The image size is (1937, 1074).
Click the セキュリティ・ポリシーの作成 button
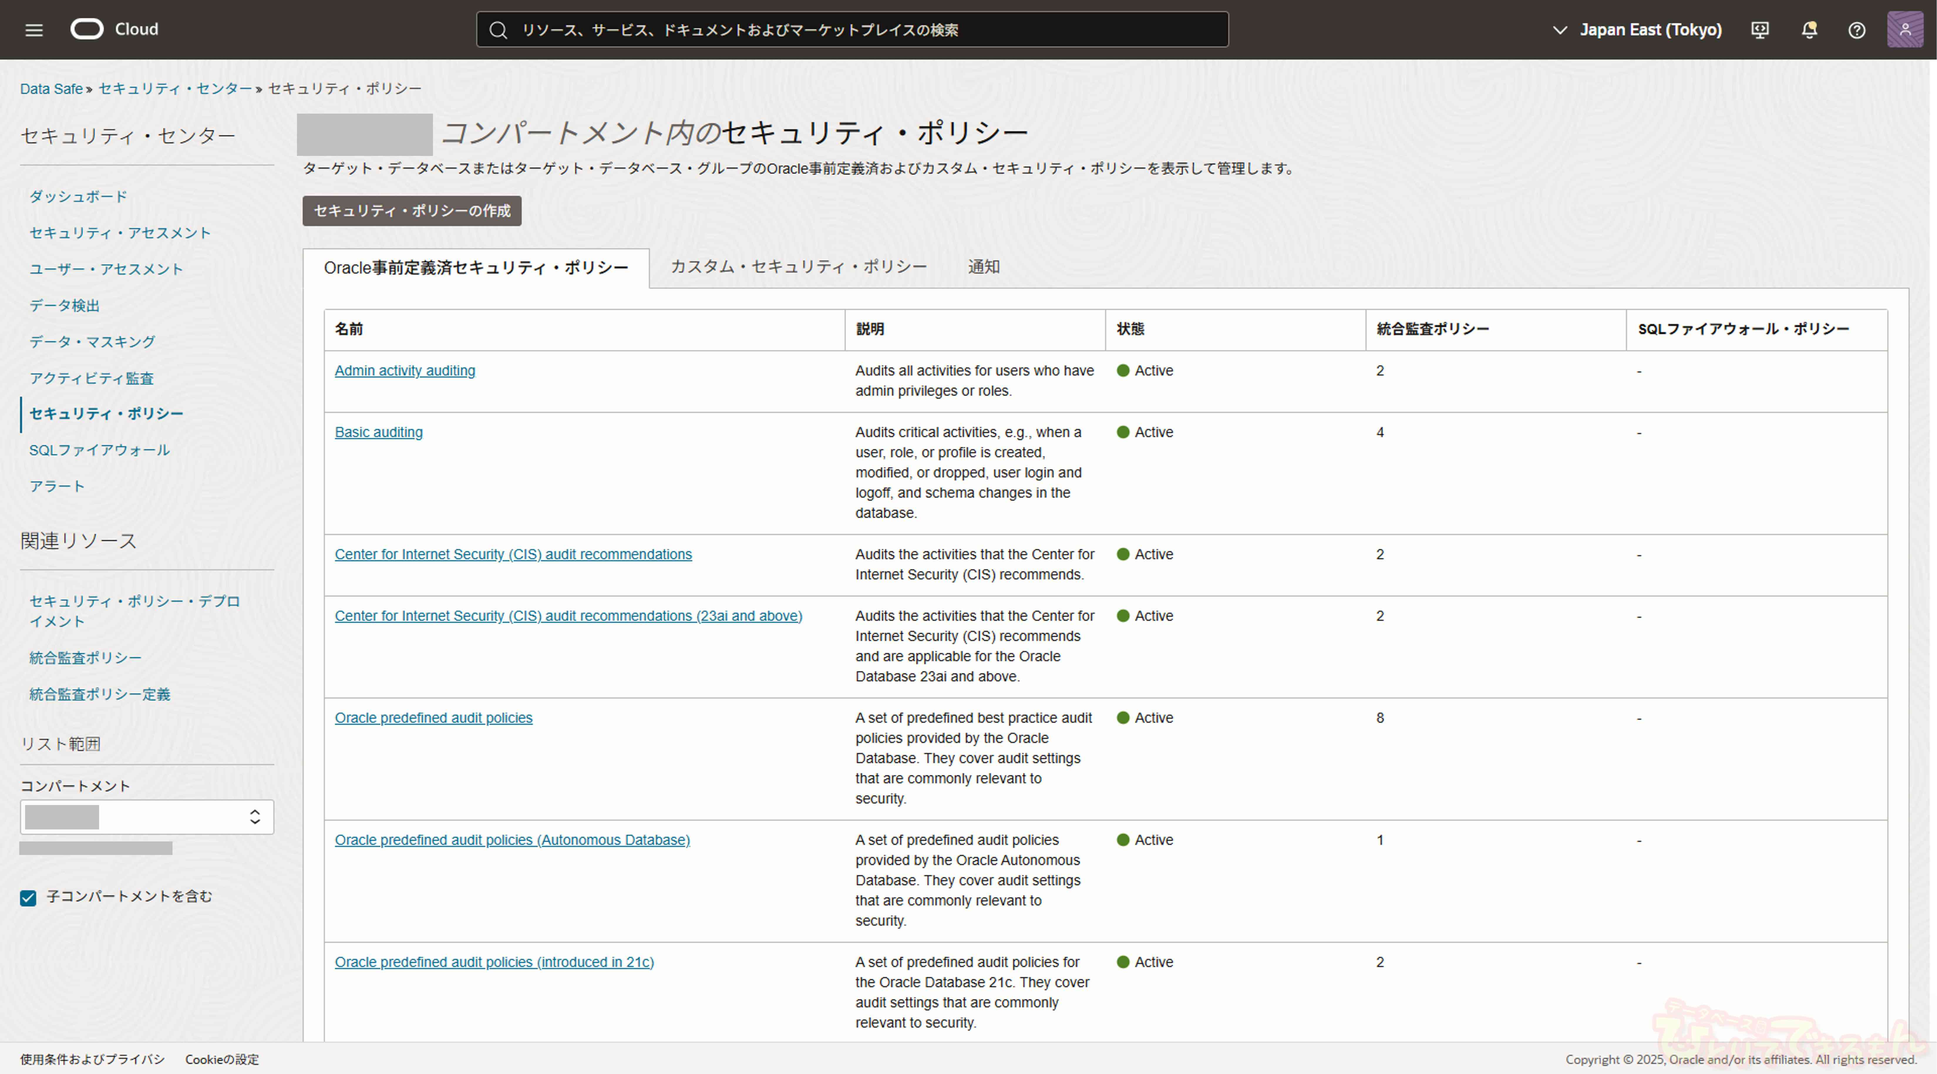(412, 211)
